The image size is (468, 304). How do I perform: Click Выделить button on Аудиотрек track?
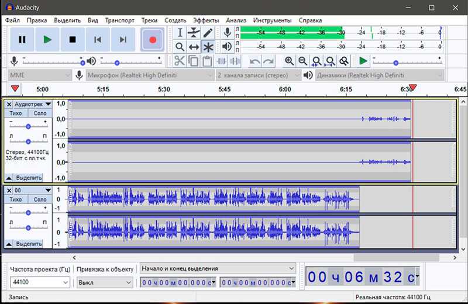pos(28,178)
